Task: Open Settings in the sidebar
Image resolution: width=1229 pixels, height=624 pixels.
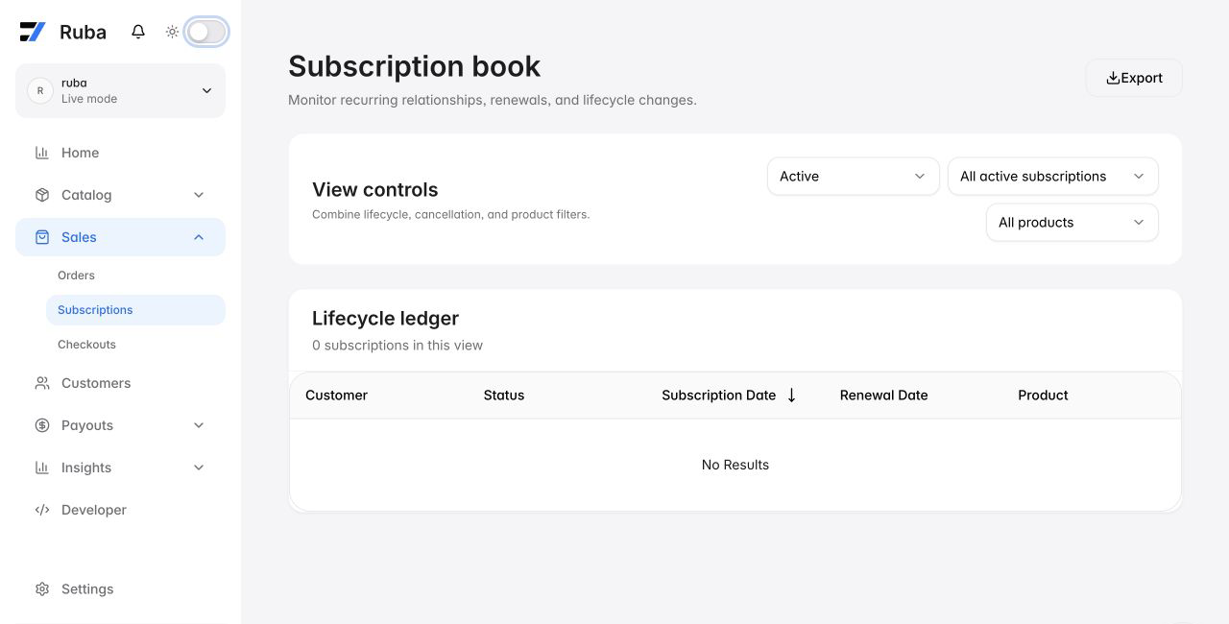Action: point(120,589)
